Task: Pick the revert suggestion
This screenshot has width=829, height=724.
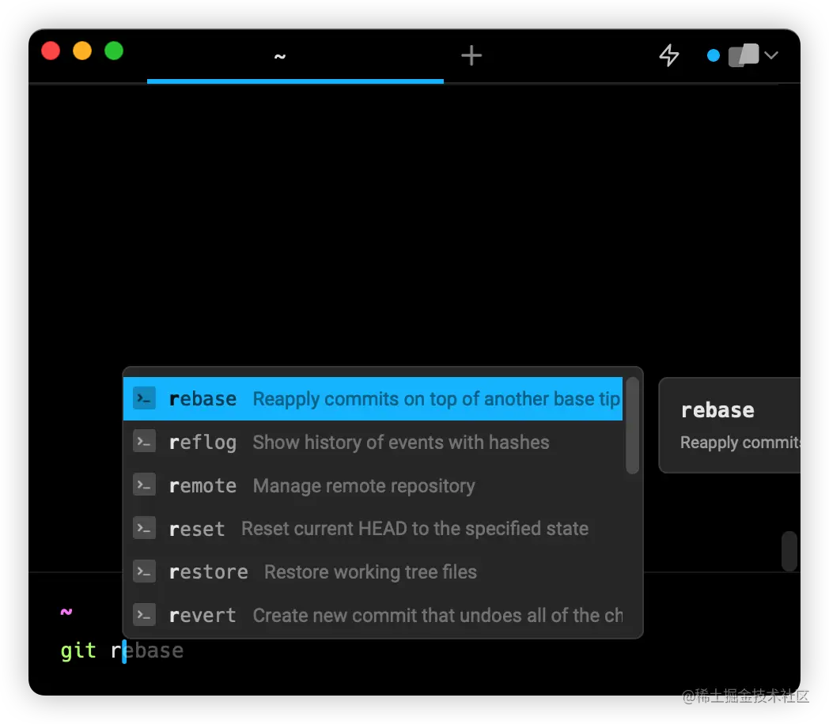Action: tap(373, 615)
